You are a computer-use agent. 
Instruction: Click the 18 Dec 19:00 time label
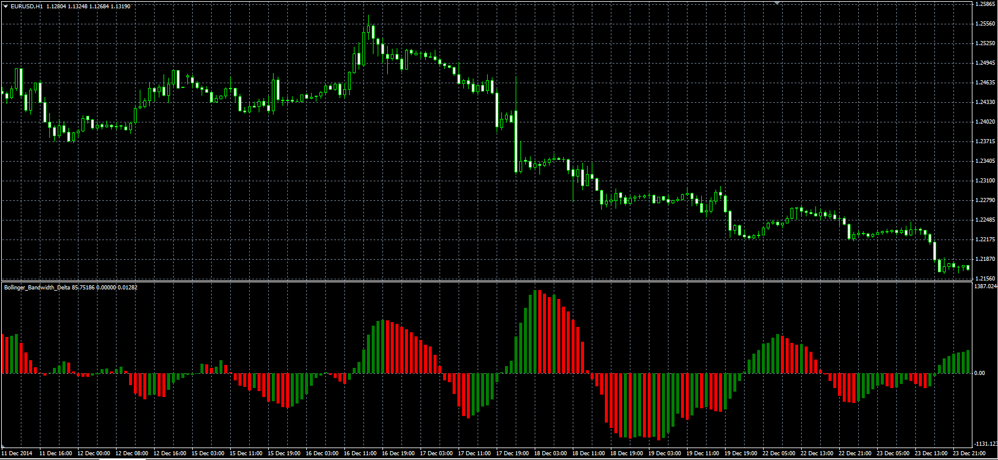click(627, 453)
